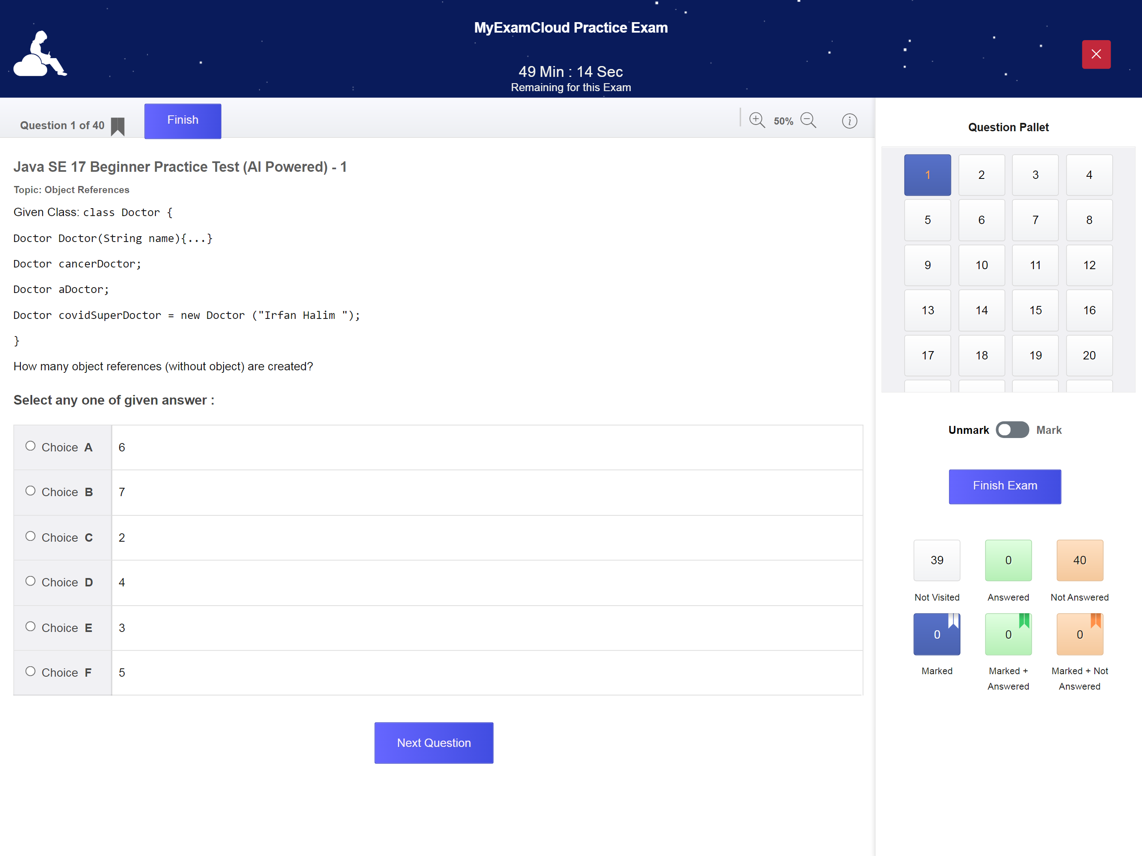Click the Next Question button
The width and height of the screenshot is (1142, 856).
(x=435, y=743)
